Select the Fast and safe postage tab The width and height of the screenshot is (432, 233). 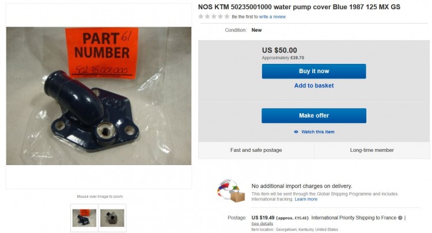[x=256, y=150]
